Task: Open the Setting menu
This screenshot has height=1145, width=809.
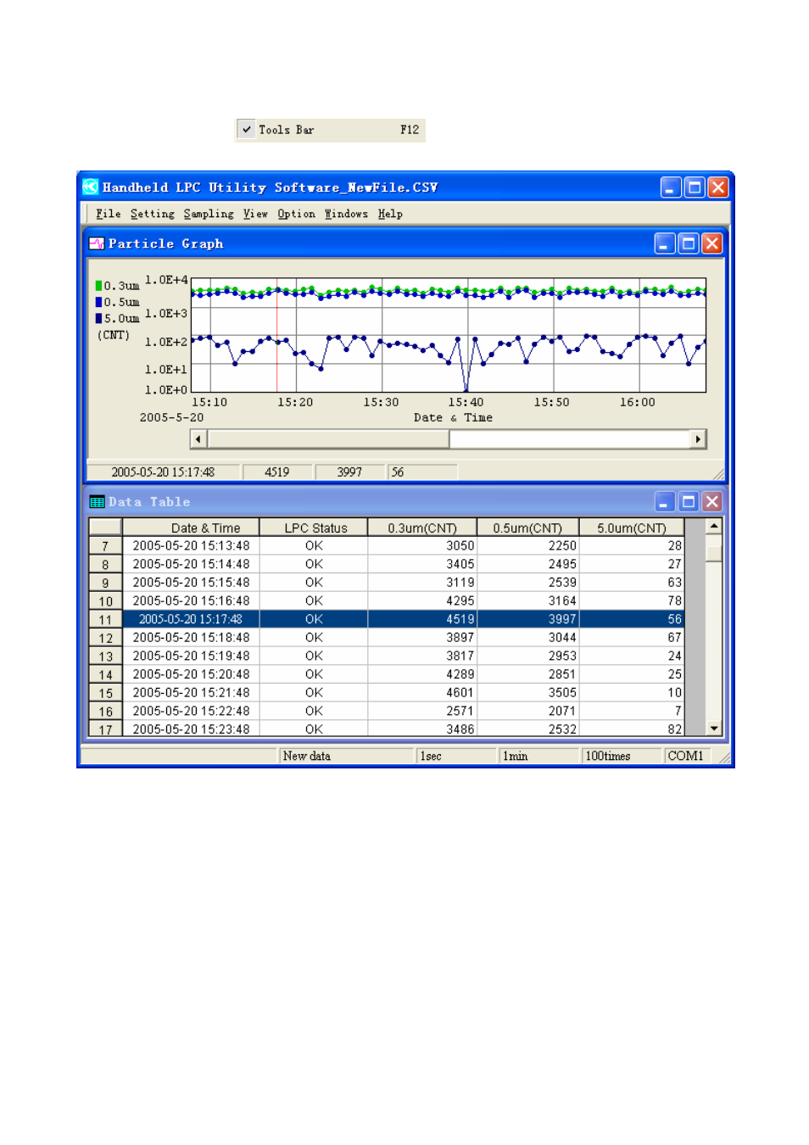Action: tap(153, 214)
